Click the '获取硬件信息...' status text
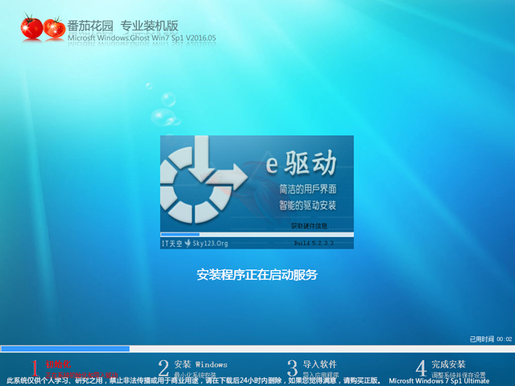515x386 pixels. point(313,226)
